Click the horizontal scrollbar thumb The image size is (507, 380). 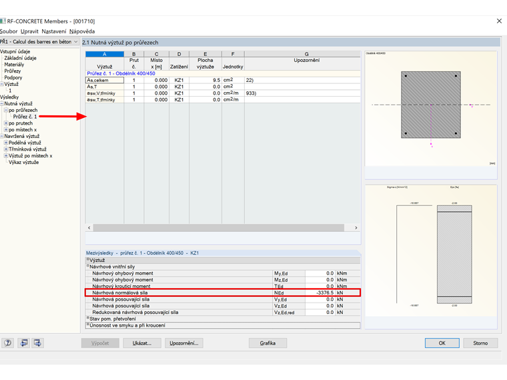(219, 228)
